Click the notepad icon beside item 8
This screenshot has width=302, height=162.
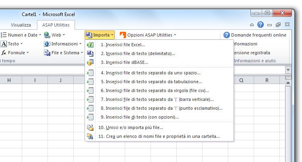[90, 108]
